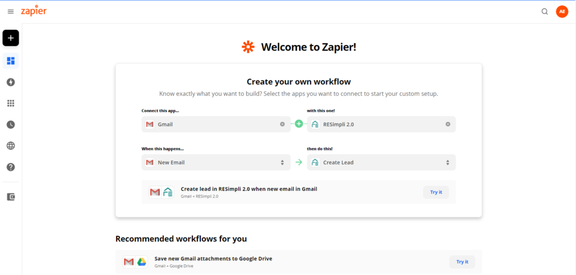
Task: Open the globe Explore icon
Action: coord(11,146)
